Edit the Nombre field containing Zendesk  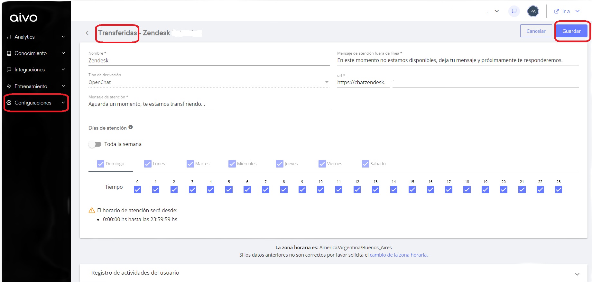pos(209,60)
